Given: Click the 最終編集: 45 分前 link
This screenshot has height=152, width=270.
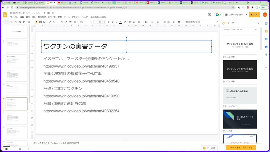Looking at the screenshot, I should coord(98,17).
